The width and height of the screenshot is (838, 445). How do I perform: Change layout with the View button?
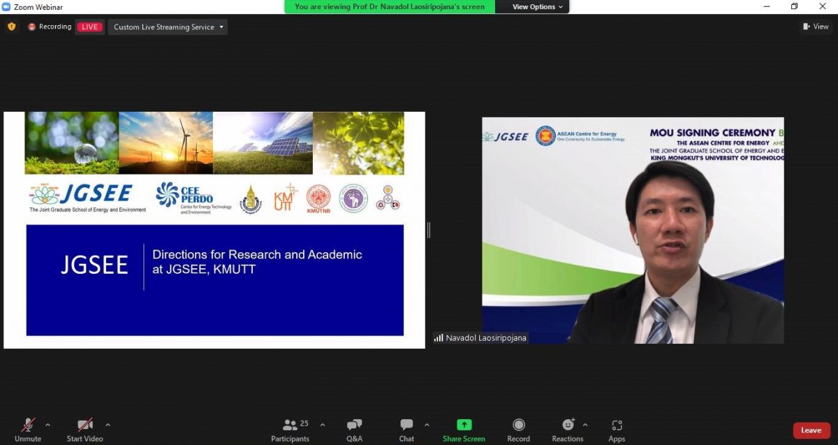point(816,27)
